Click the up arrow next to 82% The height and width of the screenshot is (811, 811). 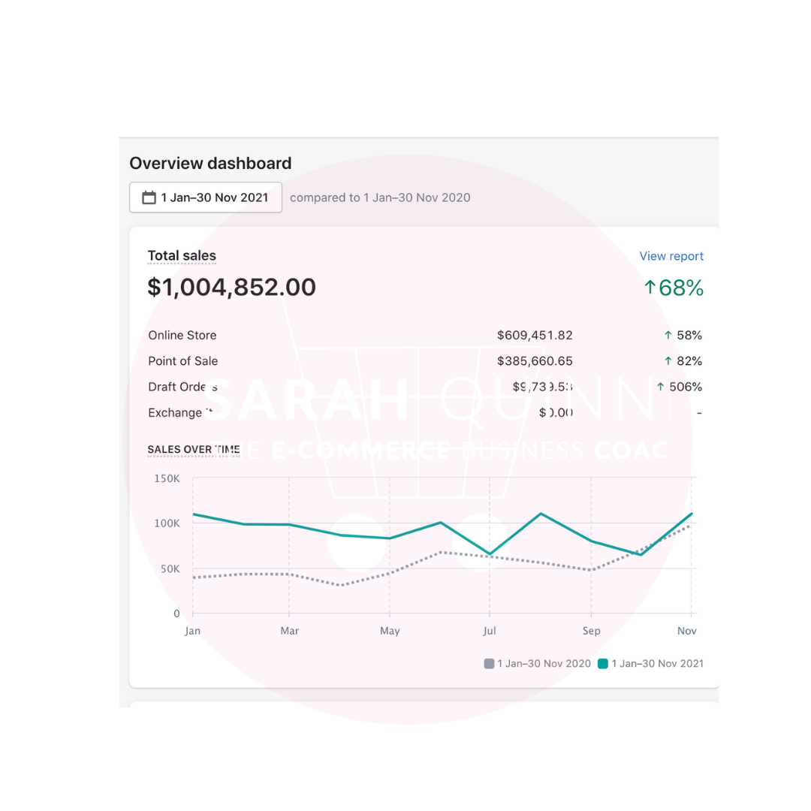click(x=668, y=361)
